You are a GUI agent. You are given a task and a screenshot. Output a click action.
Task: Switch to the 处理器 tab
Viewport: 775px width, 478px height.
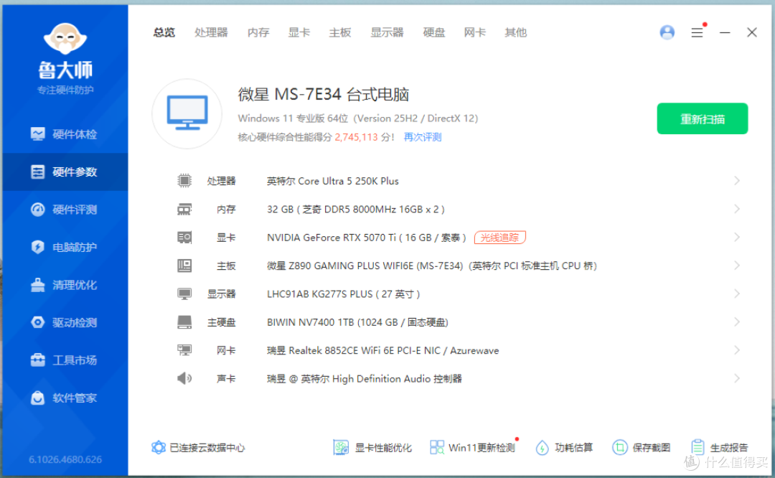[x=211, y=32]
